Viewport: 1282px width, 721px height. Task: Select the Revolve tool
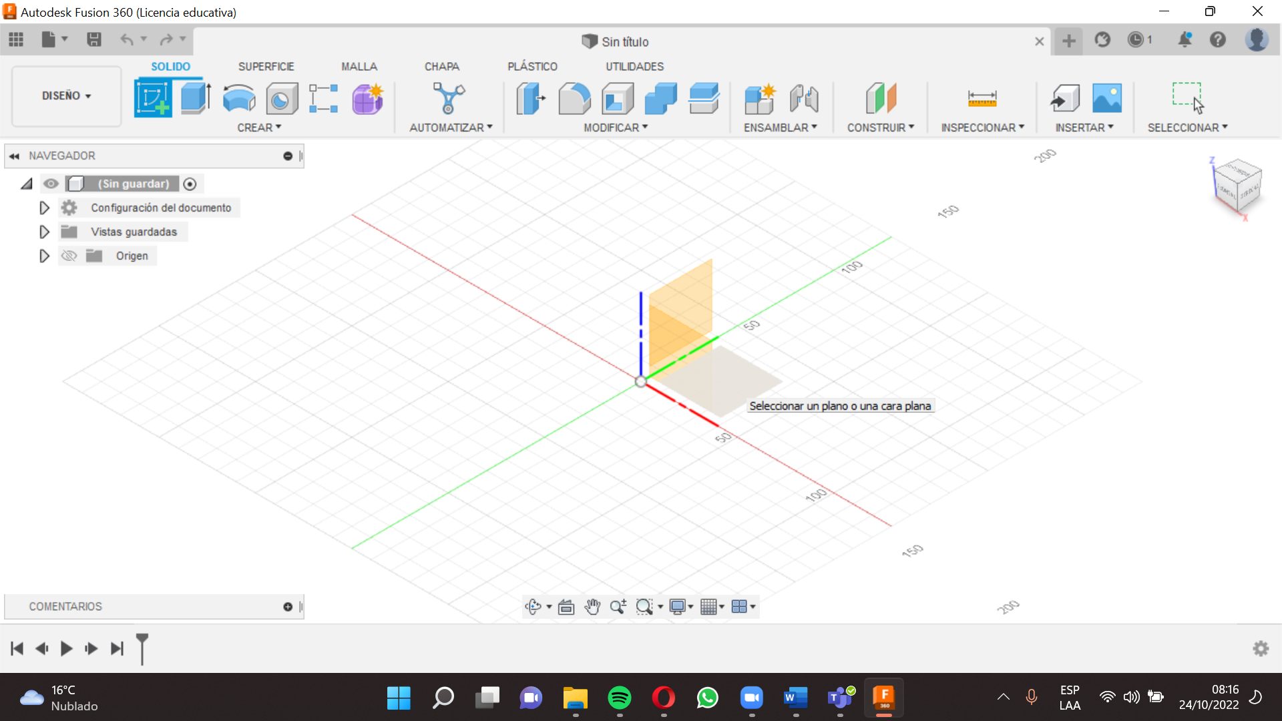pyautogui.click(x=238, y=99)
